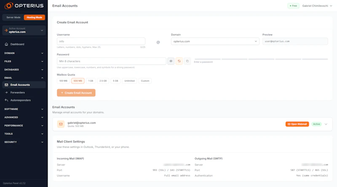Expand the Tools sidebar section
This screenshot has height=187, width=337.
[24, 134]
